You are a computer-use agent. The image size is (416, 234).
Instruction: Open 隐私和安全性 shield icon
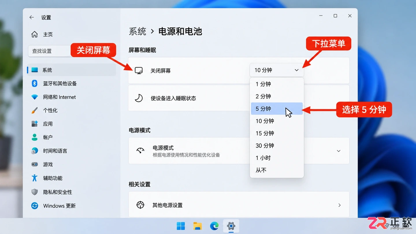(x=35, y=192)
